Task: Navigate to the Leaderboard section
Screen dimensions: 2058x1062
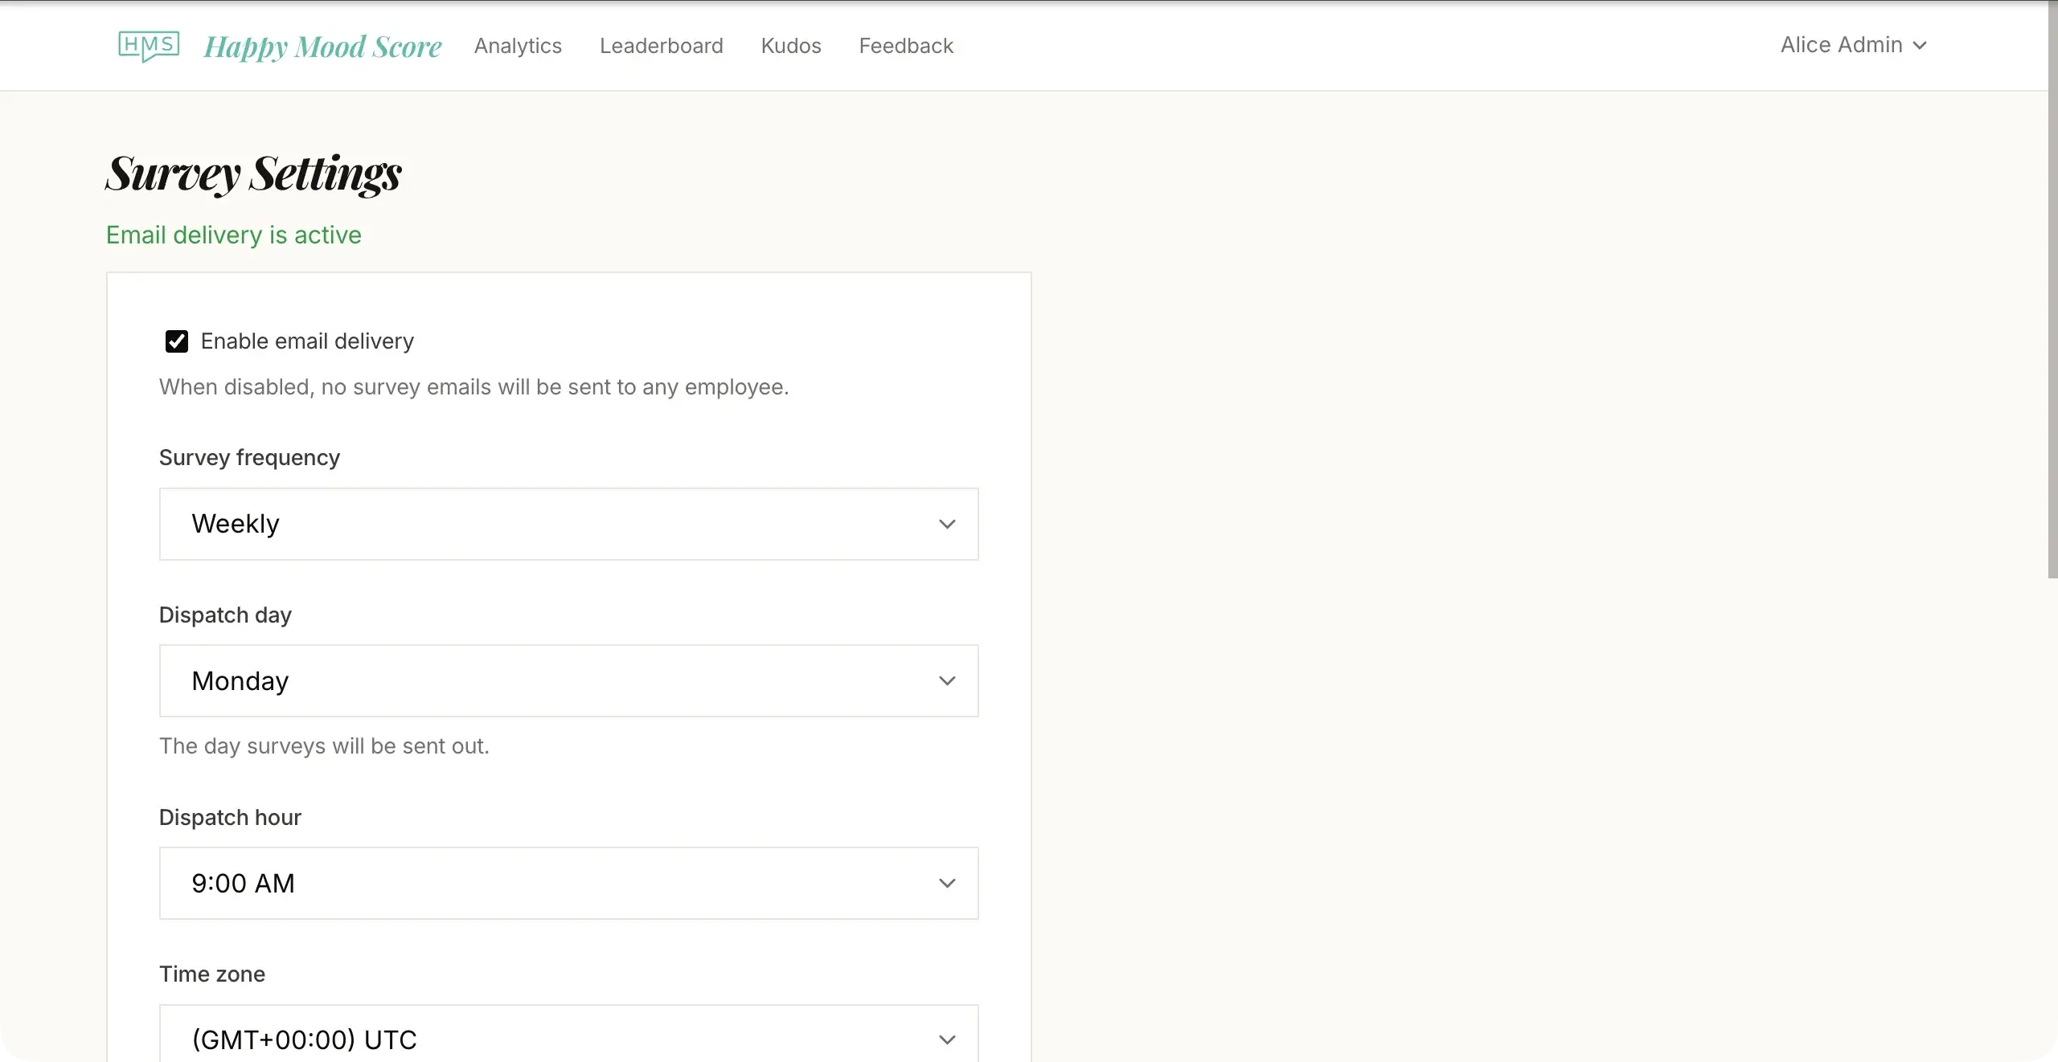Action: (661, 46)
